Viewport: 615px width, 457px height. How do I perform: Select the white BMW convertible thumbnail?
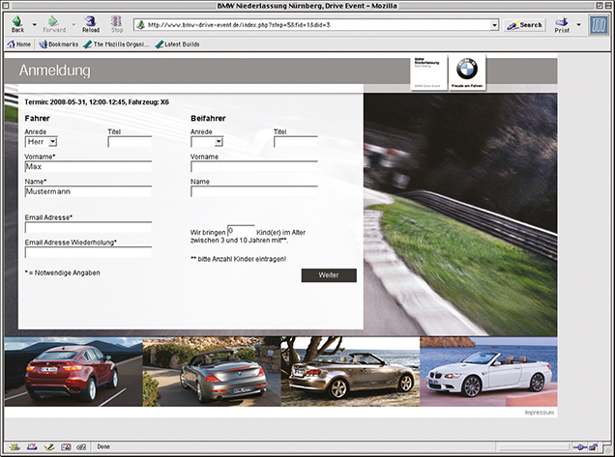point(488,371)
